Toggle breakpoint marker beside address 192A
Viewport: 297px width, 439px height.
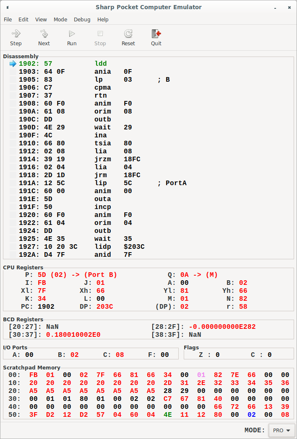(13, 255)
